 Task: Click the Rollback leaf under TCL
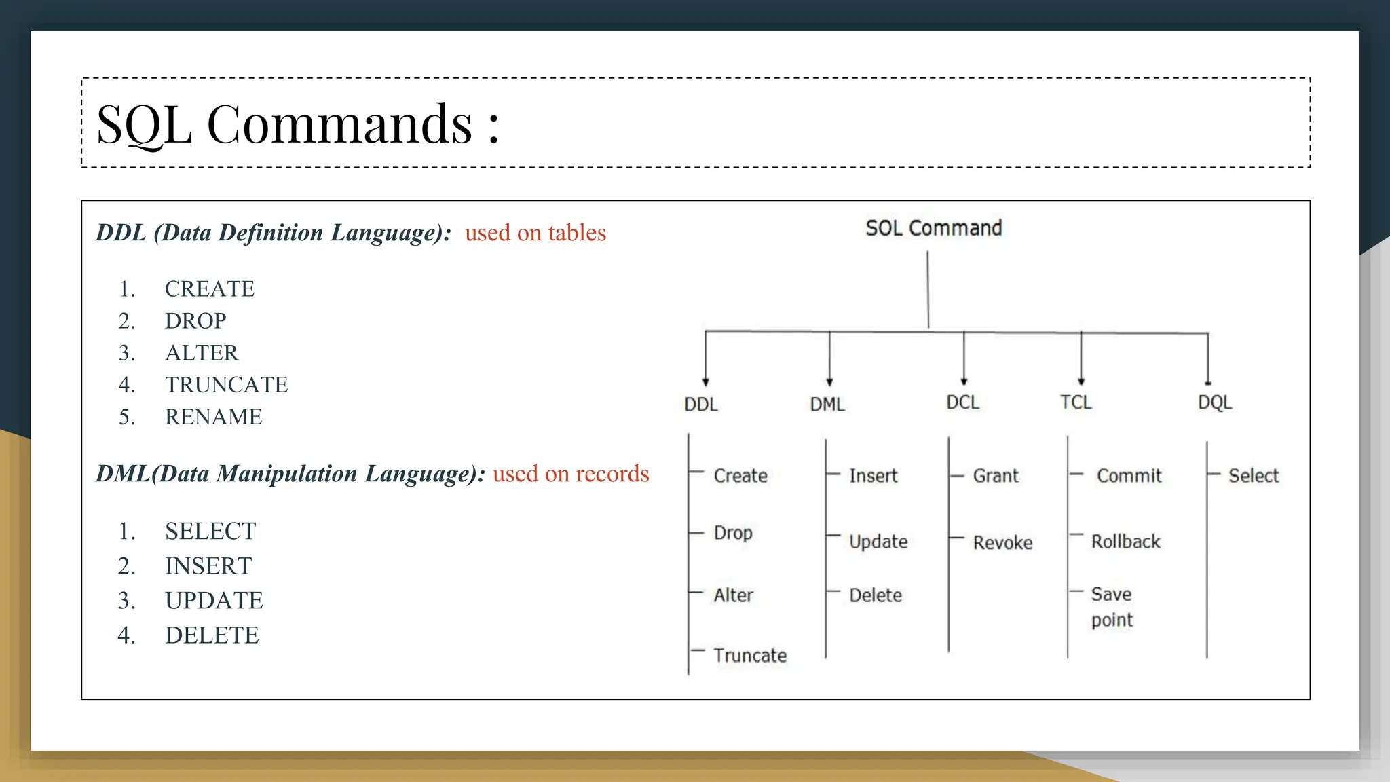(x=1125, y=542)
